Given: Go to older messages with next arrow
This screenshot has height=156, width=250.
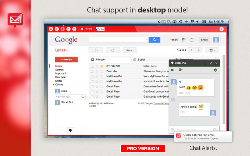Looking at the screenshot, I should coord(198,50).
